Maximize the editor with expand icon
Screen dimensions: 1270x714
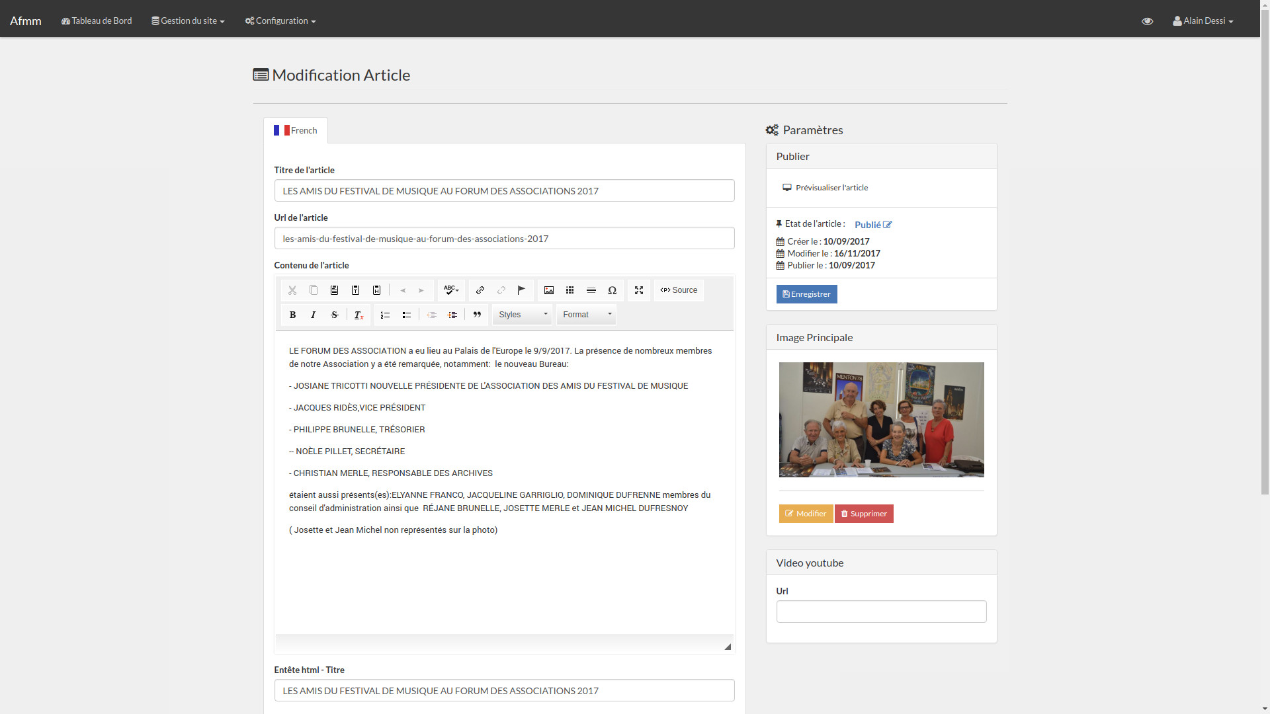click(x=639, y=290)
